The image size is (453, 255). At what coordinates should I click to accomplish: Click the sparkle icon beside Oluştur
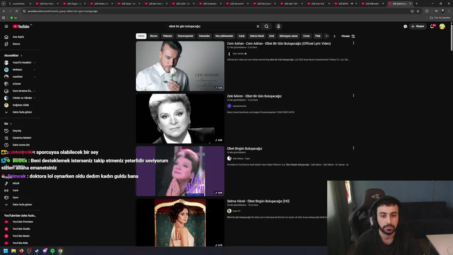(406, 26)
